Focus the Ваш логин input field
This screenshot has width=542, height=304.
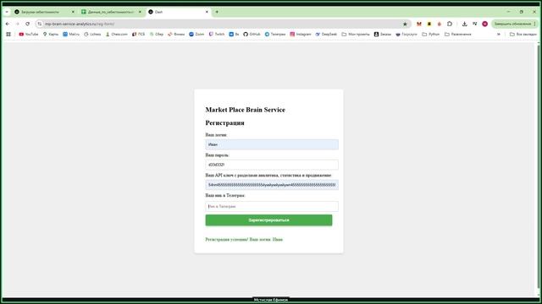272,144
